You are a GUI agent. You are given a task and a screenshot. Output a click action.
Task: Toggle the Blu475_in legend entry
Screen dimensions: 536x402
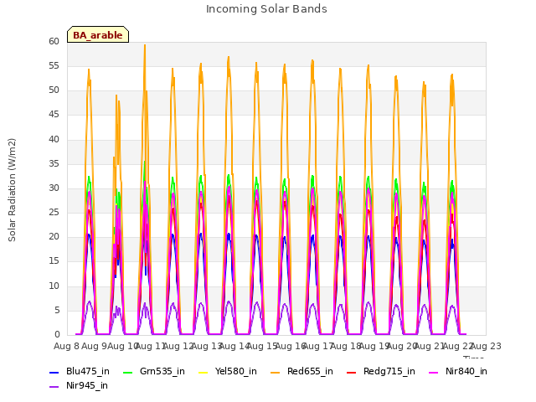click(x=80, y=372)
